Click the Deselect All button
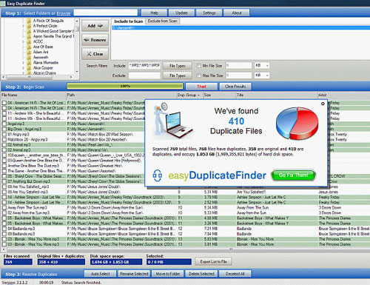The width and height of the screenshot is (370, 285). click(x=235, y=274)
